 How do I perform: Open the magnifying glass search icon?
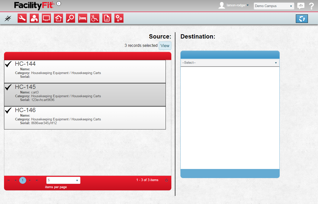tap(71, 18)
